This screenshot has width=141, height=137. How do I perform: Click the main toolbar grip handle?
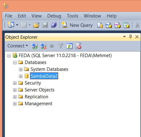pos(5,25)
